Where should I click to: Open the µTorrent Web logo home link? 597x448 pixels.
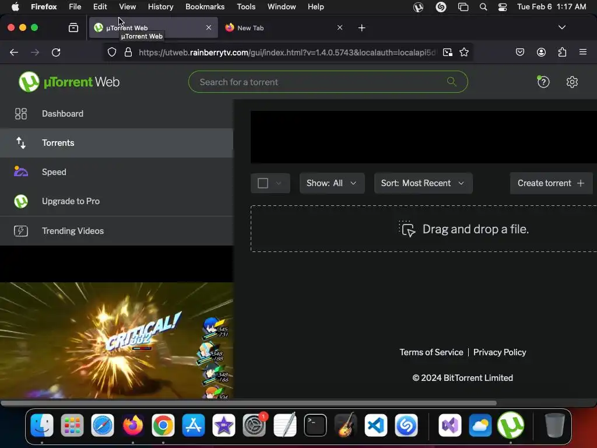tap(69, 82)
